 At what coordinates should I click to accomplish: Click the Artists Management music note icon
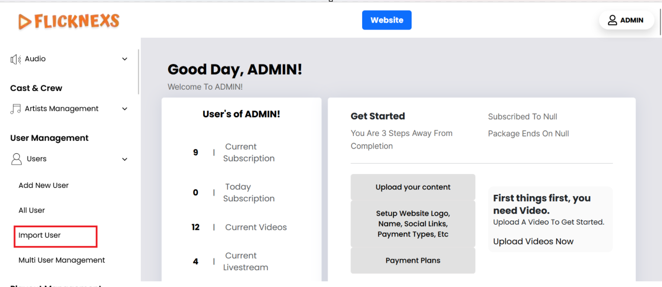click(16, 109)
